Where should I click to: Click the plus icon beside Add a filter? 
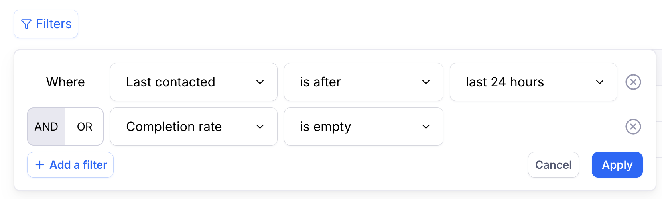pyautogui.click(x=39, y=165)
